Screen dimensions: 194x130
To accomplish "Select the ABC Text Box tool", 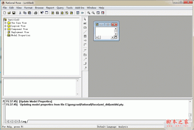I will 85,23.
